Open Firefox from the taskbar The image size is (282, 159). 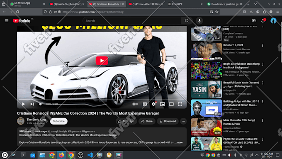[61, 155]
